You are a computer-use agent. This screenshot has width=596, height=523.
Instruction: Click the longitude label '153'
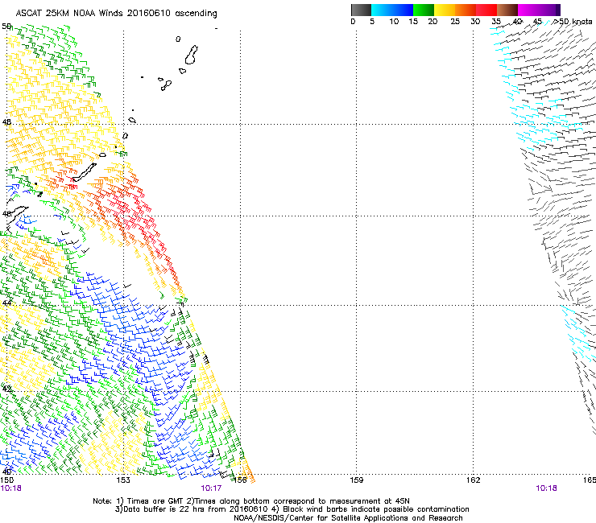click(123, 480)
